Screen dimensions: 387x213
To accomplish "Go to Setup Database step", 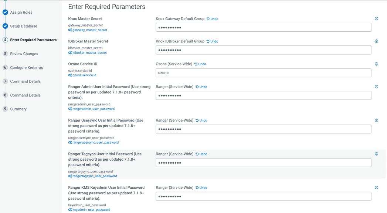I will [x=24, y=26].
